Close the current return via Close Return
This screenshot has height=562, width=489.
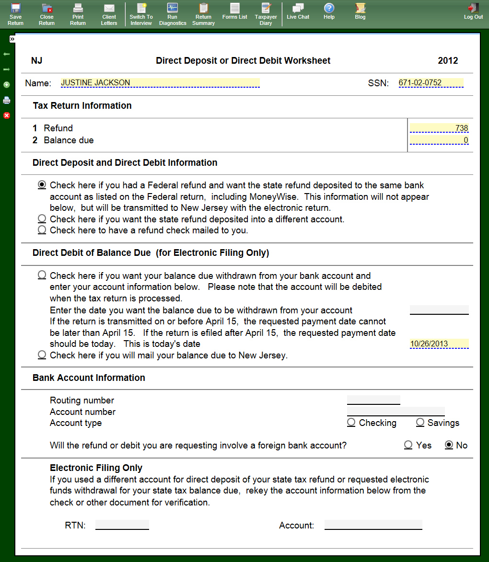pos(47,13)
